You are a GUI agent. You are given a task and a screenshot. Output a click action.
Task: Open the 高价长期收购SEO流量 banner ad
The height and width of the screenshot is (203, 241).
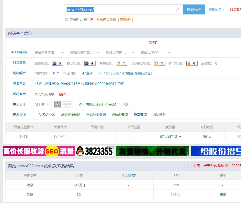pos(39,151)
